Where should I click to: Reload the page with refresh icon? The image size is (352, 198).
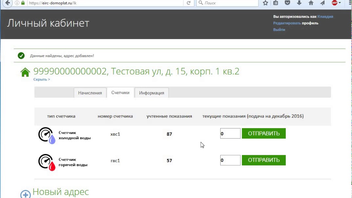tap(188, 3)
